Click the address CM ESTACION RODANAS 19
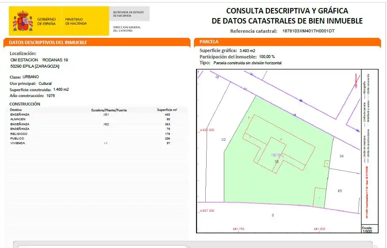Image resolution: width=387 pixels, height=248 pixels. pyautogui.click(x=39, y=60)
